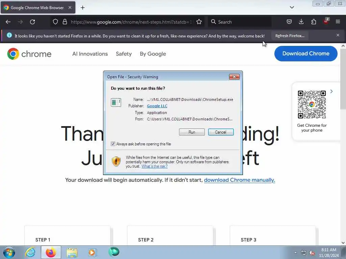Open the Windows Start menu orb
This screenshot has height=259, width=346.
[9, 252]
